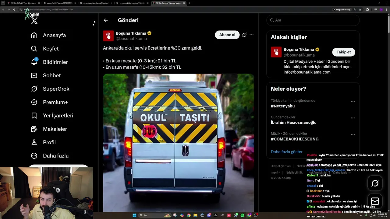
Task: Open the browser extensions puzzle icon
Action: (367, 9)
